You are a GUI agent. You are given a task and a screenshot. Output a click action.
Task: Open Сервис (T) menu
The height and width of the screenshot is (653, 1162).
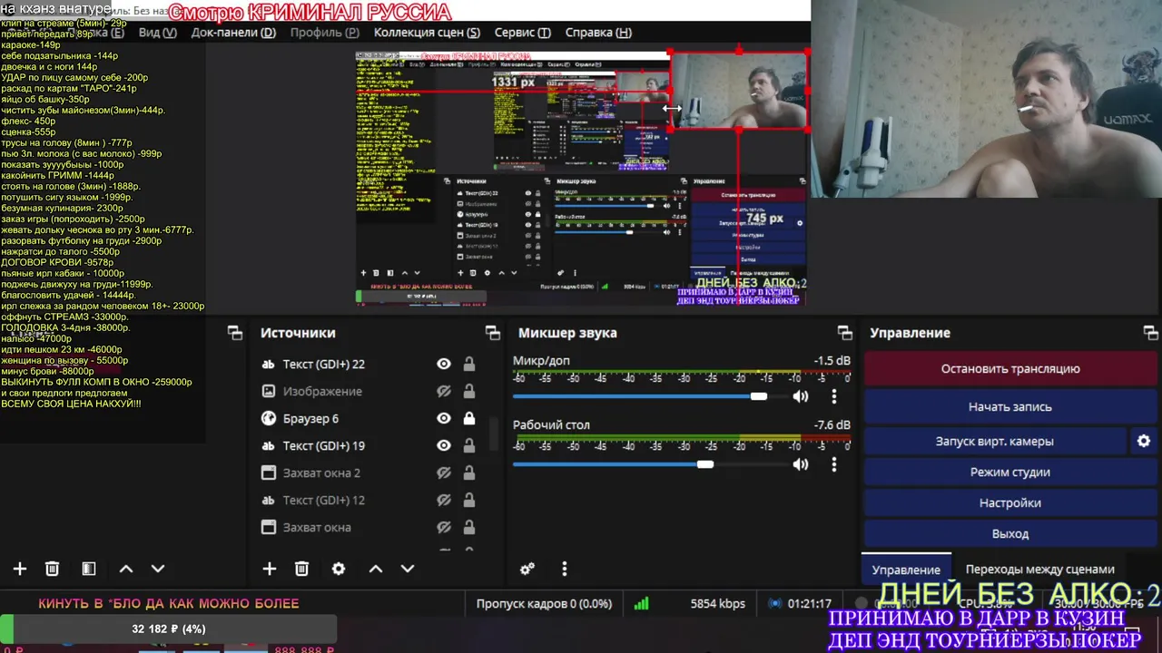tap(522, 32)
